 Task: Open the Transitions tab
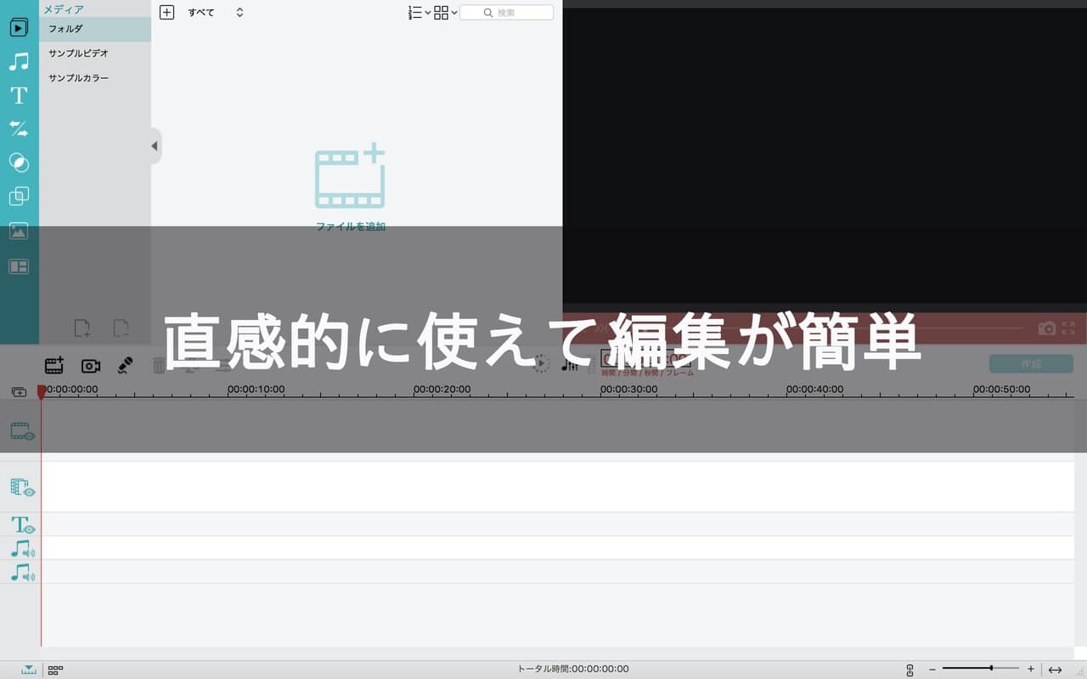[x=19, y=129]
